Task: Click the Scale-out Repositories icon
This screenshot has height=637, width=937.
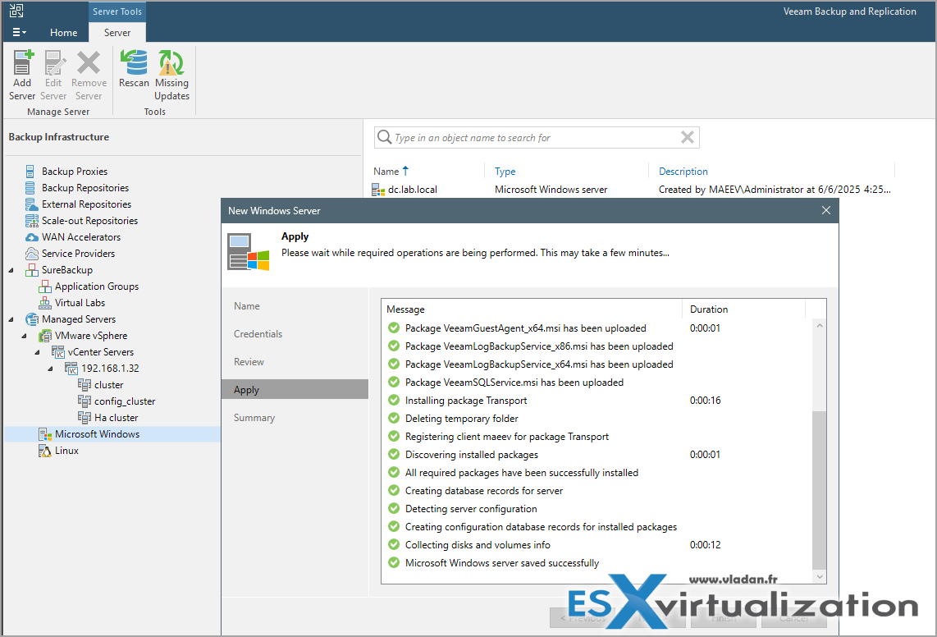Action: point(31,221)
